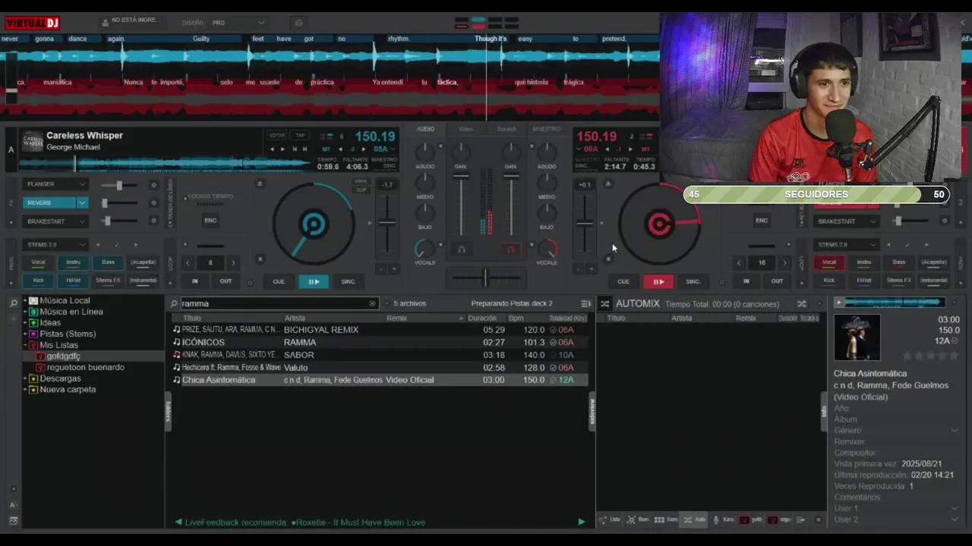Click the left deck CUE button
972x546 pixels.
click(279, 281)
